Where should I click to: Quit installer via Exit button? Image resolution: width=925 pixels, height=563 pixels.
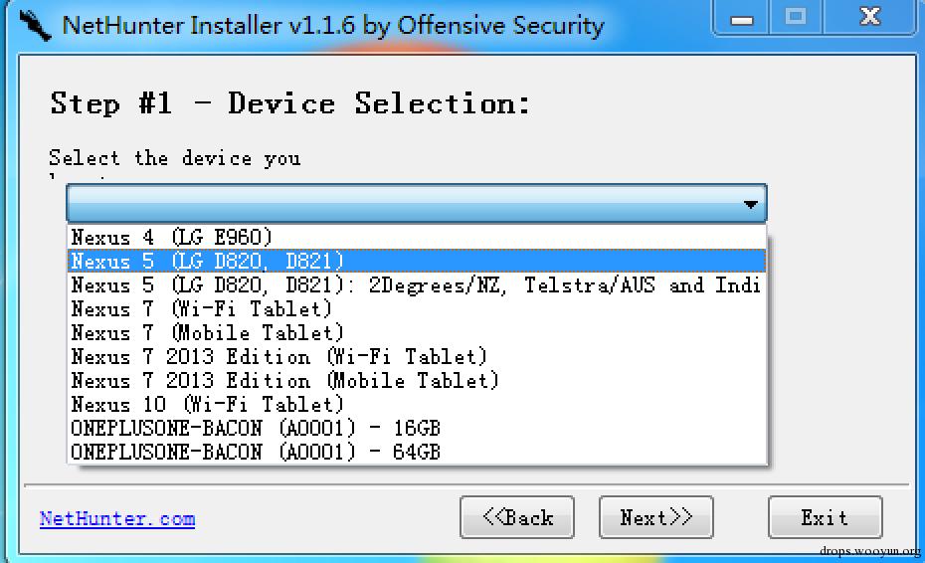pyautogui.click(x=826, y=517)
